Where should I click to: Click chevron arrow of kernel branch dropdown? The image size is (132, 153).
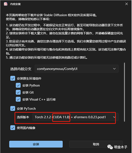114,69
